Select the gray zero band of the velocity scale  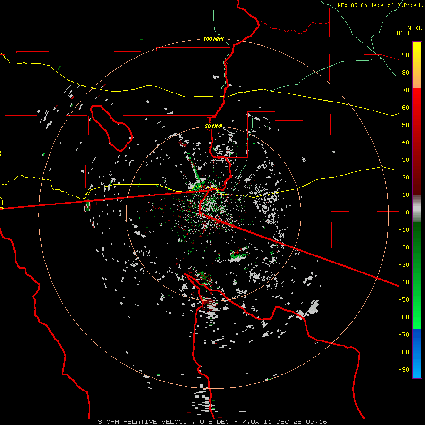417,209
